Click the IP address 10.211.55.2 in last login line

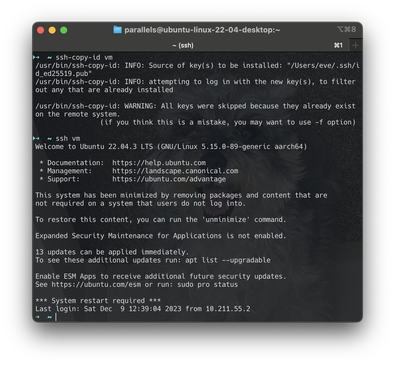pyautogui.click(x=227, y=309)
